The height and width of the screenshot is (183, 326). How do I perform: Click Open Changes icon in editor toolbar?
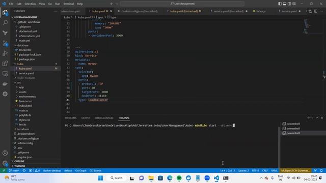[x=310, y=11]
